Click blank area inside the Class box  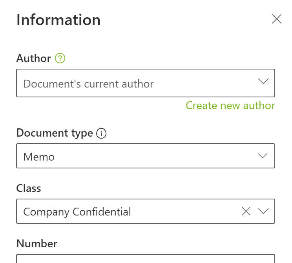(184, 212)
